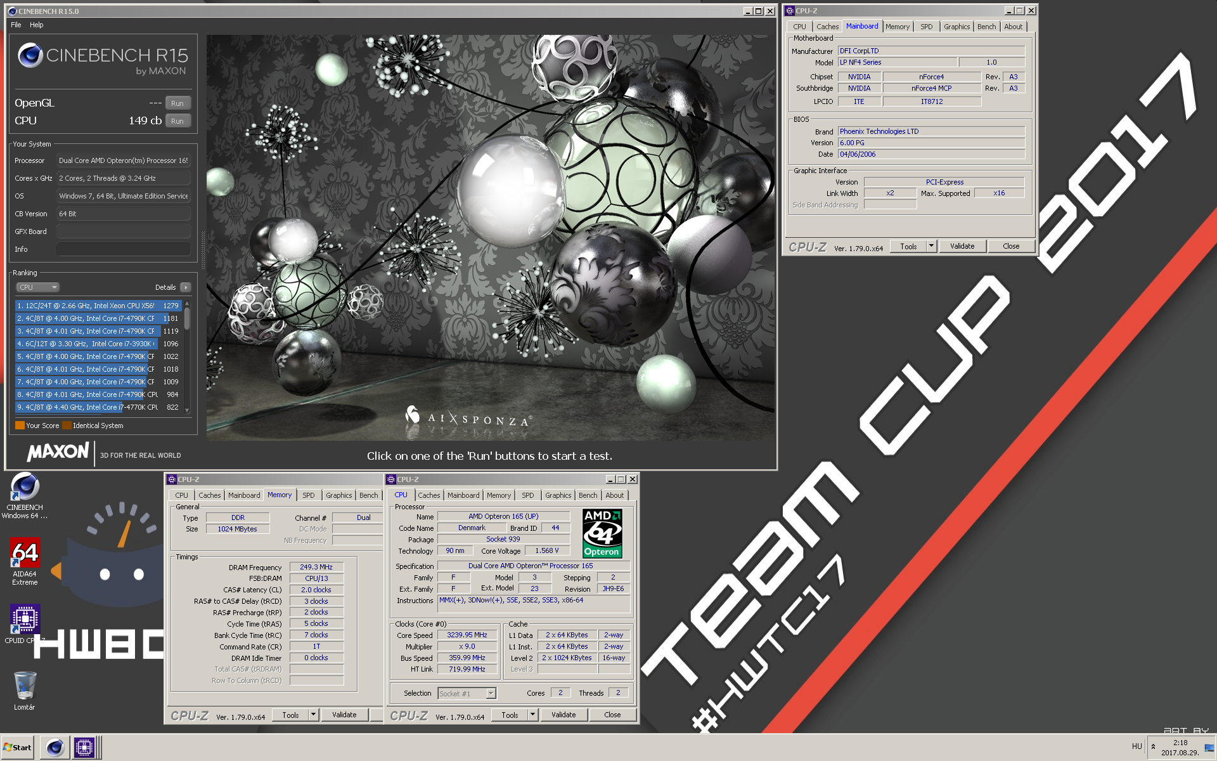Open the CPU ranking type dropdown
Viewport: 1217px width, 761px height.
37,287
